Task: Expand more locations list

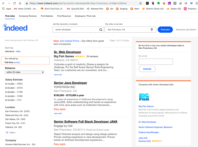Action: pos(11,133)
